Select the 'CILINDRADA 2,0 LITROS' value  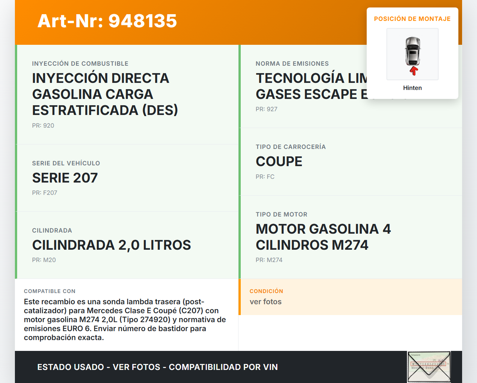[111, 245]
